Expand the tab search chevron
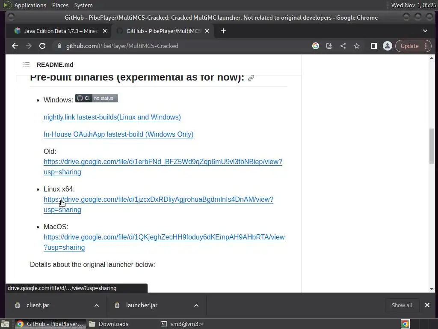This screenshot has height=329, width=438. pyautogui.click(x=425, y=31)
